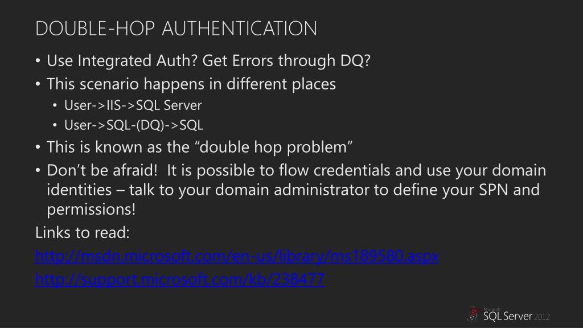The width and height of the screenshot is (583, 328).
Task: Click the 'This scenario happens' bullet line
Action: click(191, 84)
